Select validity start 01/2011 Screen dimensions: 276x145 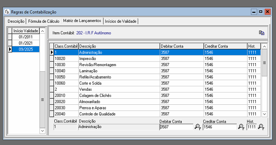pyautogui.click(x=26, y=37)
